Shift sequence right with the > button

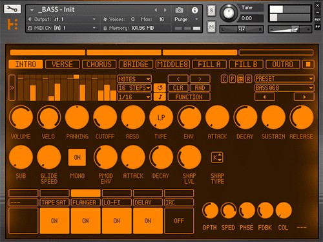tap(200, 79)
